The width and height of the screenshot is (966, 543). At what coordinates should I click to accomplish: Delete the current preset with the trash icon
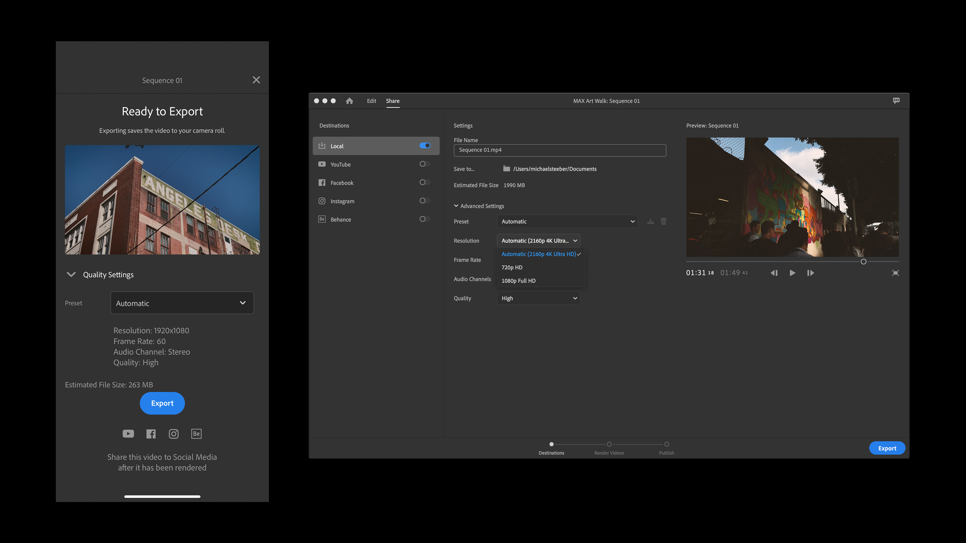point(663,221)
